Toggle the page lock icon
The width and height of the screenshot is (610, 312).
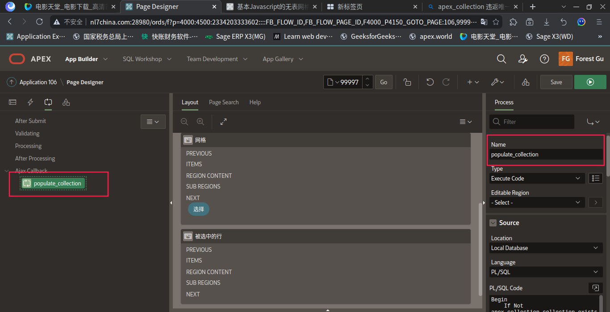407,82
